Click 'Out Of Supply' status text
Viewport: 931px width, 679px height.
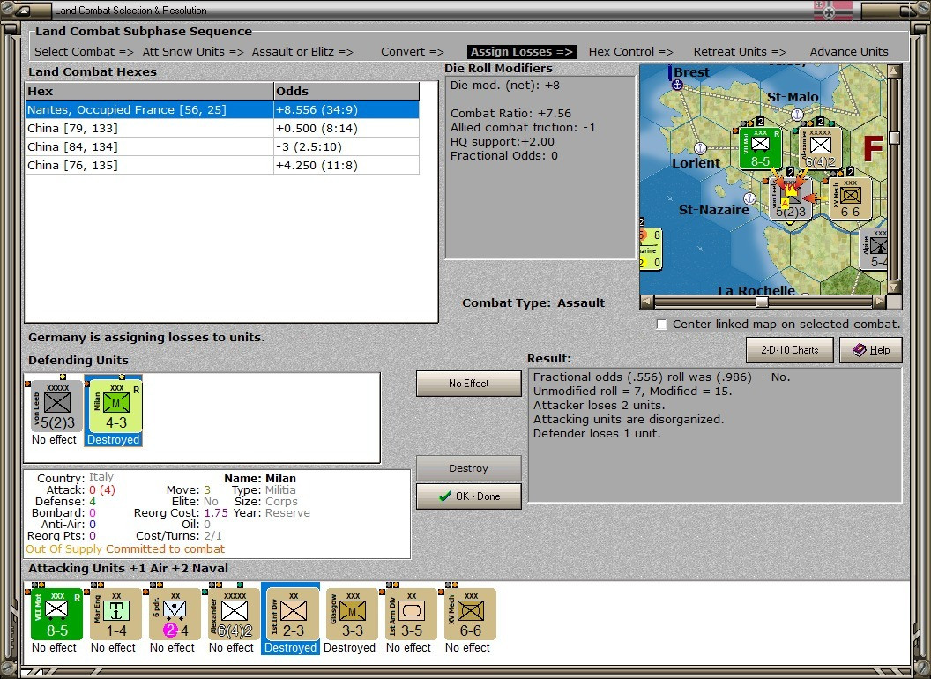(64, 548)
